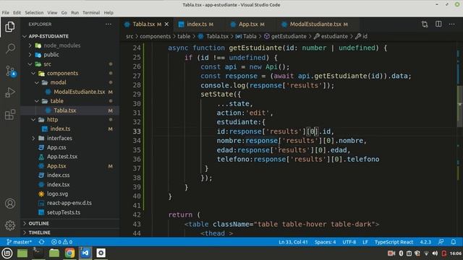The height and width of the screenshot is (260, 463).
Task: Split the editor to the right
Action: coord(438,24)
